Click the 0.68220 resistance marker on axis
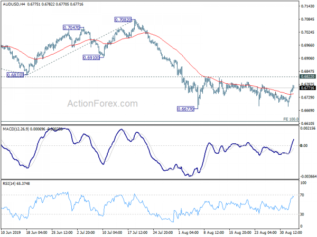317x237 pixels. click(306, 77)
